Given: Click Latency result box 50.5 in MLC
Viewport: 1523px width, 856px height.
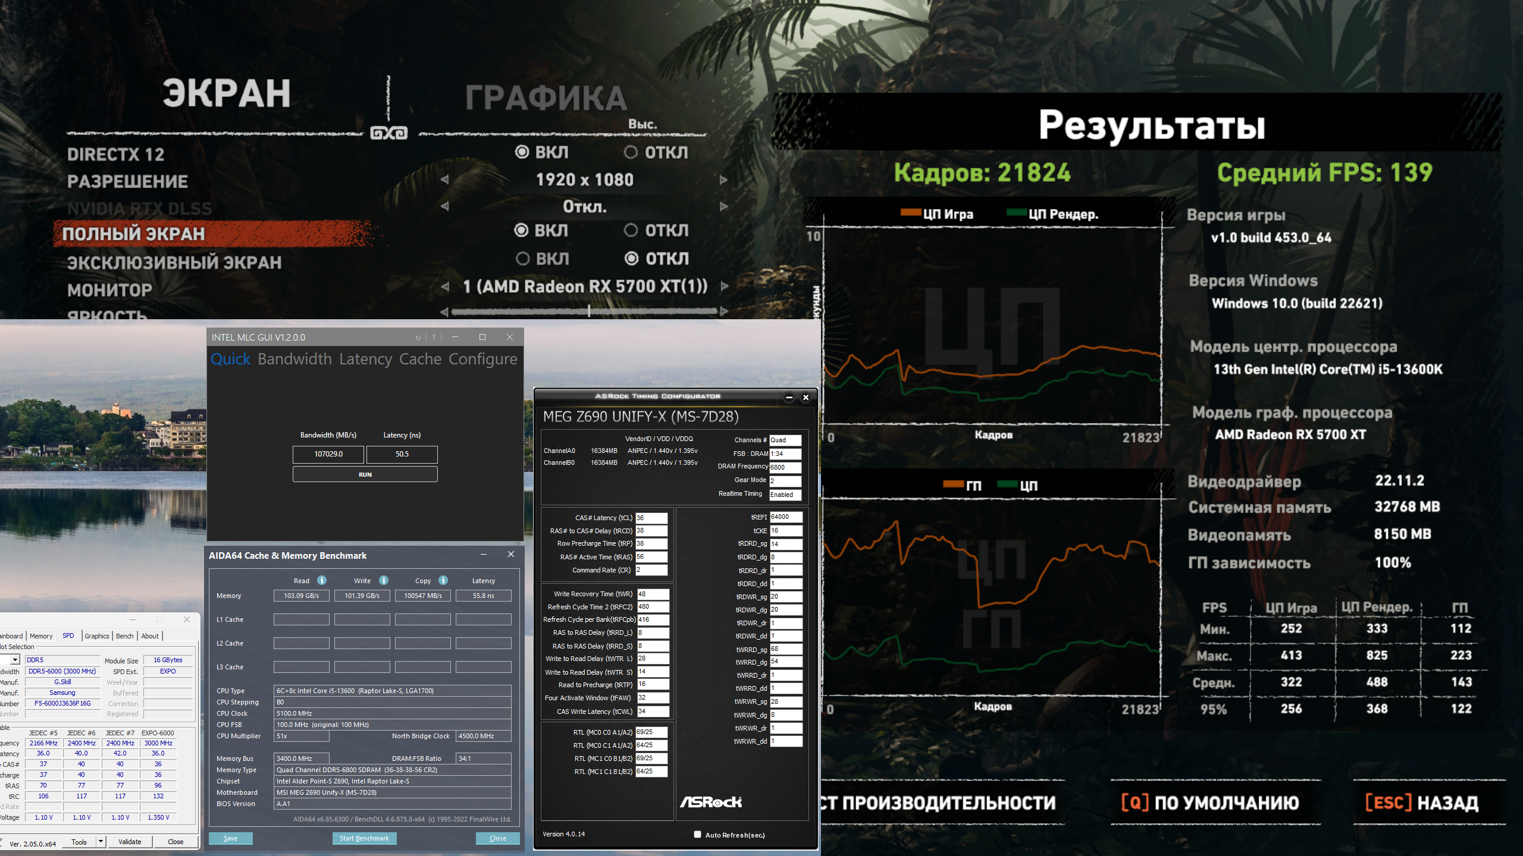Looking at the screenshot, I should [x=402, y=454].
